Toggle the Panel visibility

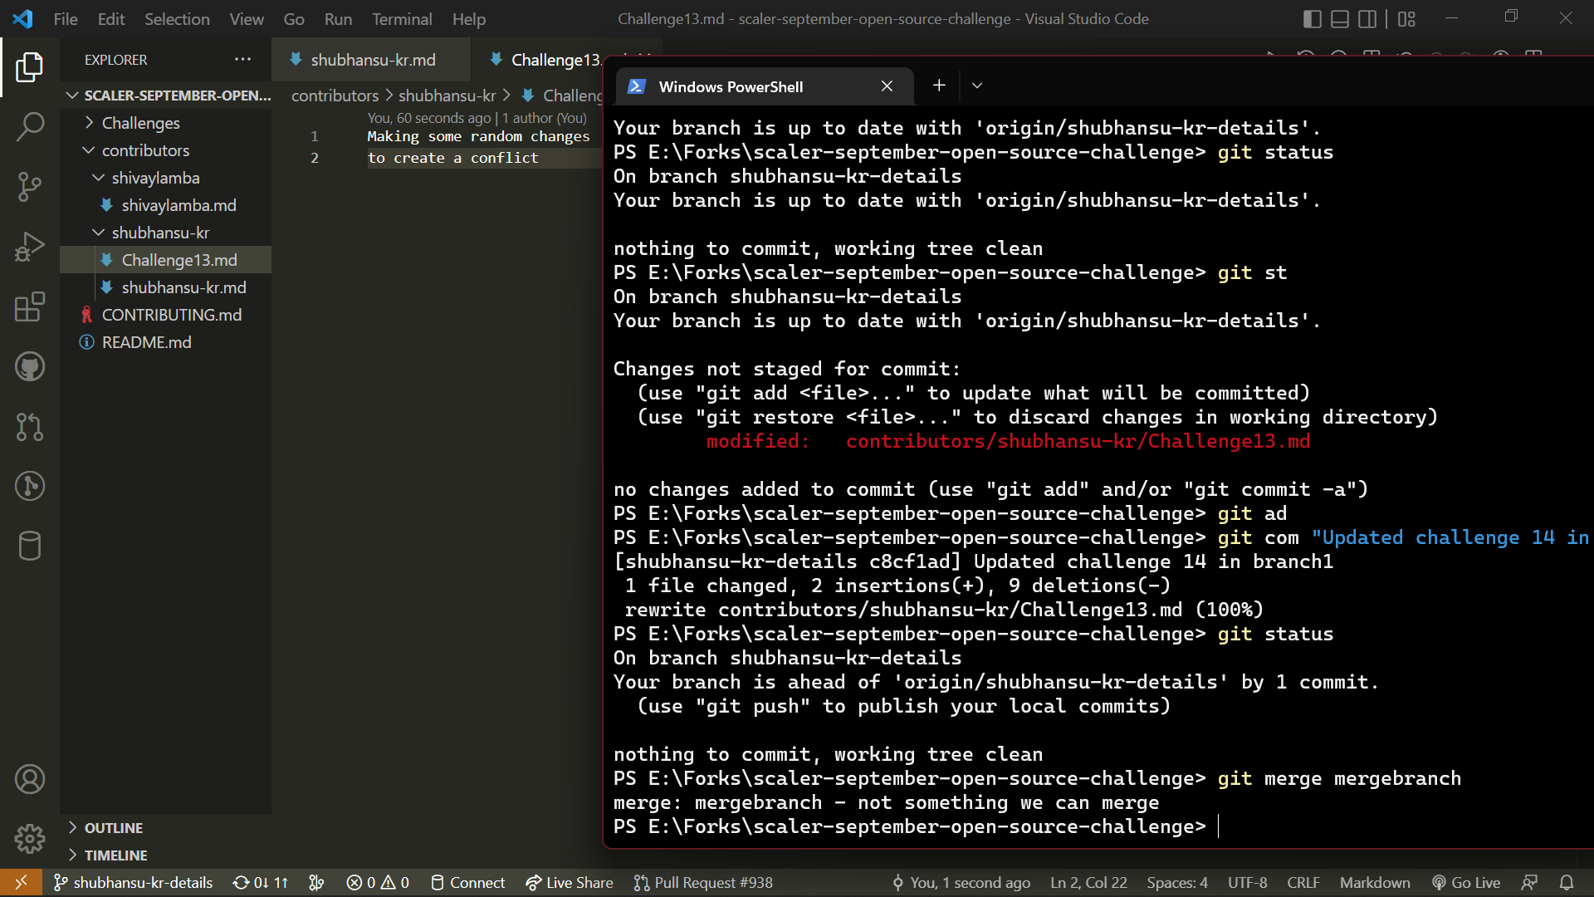click(x=1339, y=18)
